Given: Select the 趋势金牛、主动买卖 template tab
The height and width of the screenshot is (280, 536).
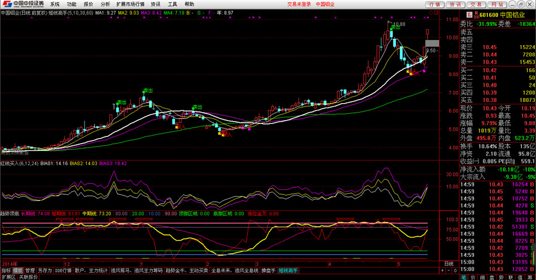Looking at the screenshot, I should [x=187, y=270].
